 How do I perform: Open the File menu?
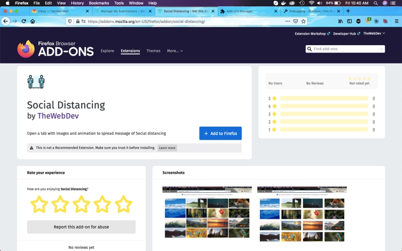click(x=37, y=3)
